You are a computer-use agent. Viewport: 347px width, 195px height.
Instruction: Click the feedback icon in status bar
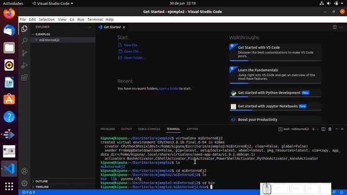(x=334, y=192)
